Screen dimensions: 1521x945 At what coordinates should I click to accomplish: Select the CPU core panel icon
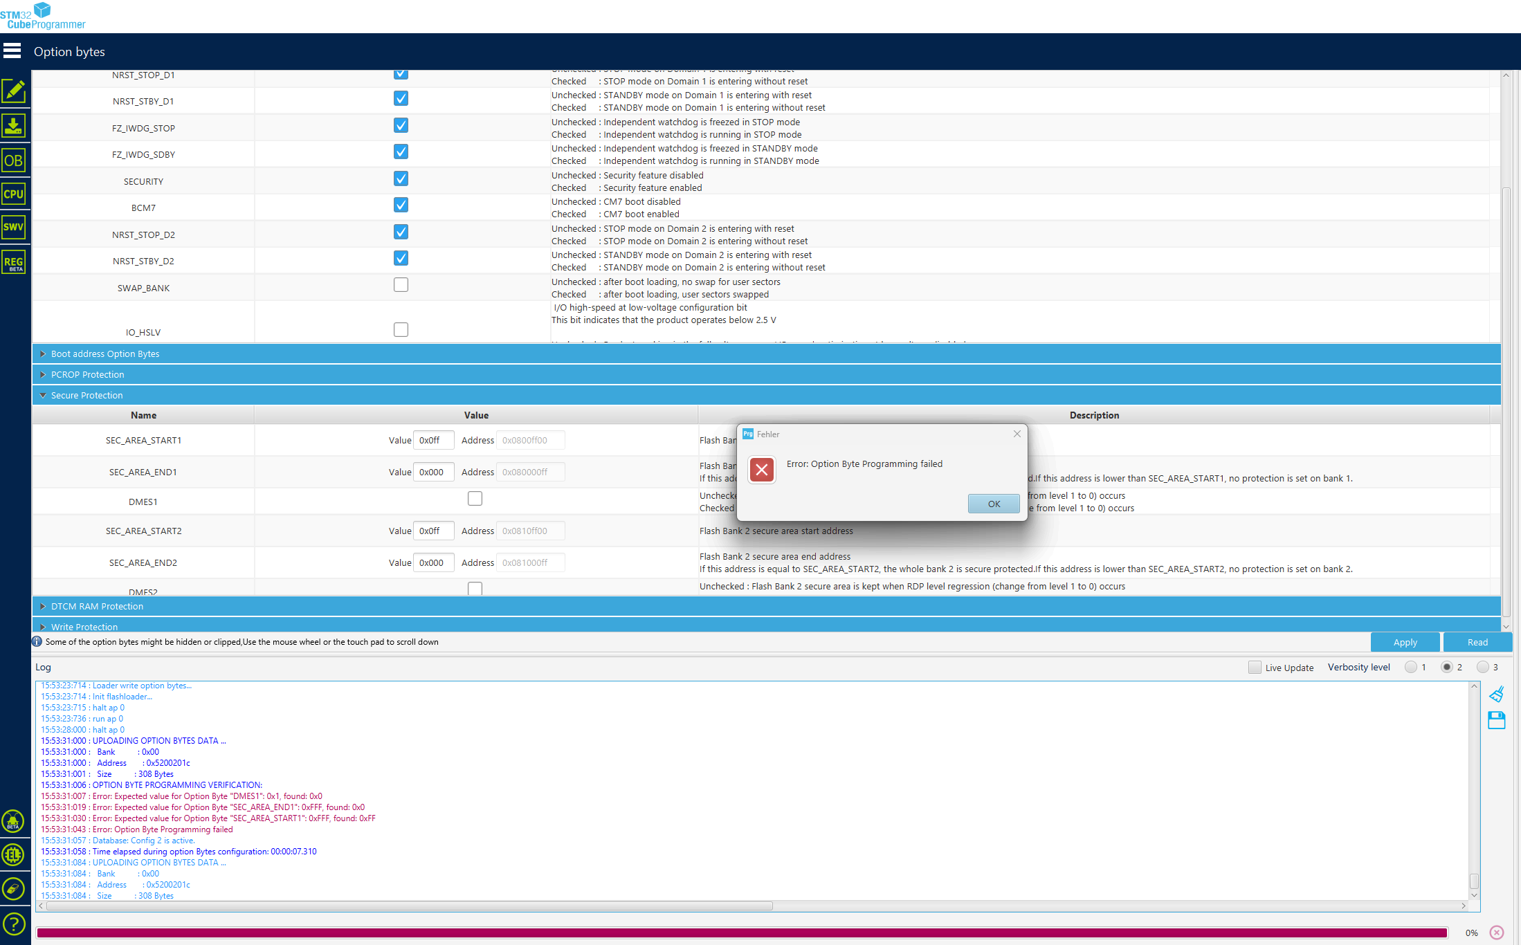click(14, 194)
